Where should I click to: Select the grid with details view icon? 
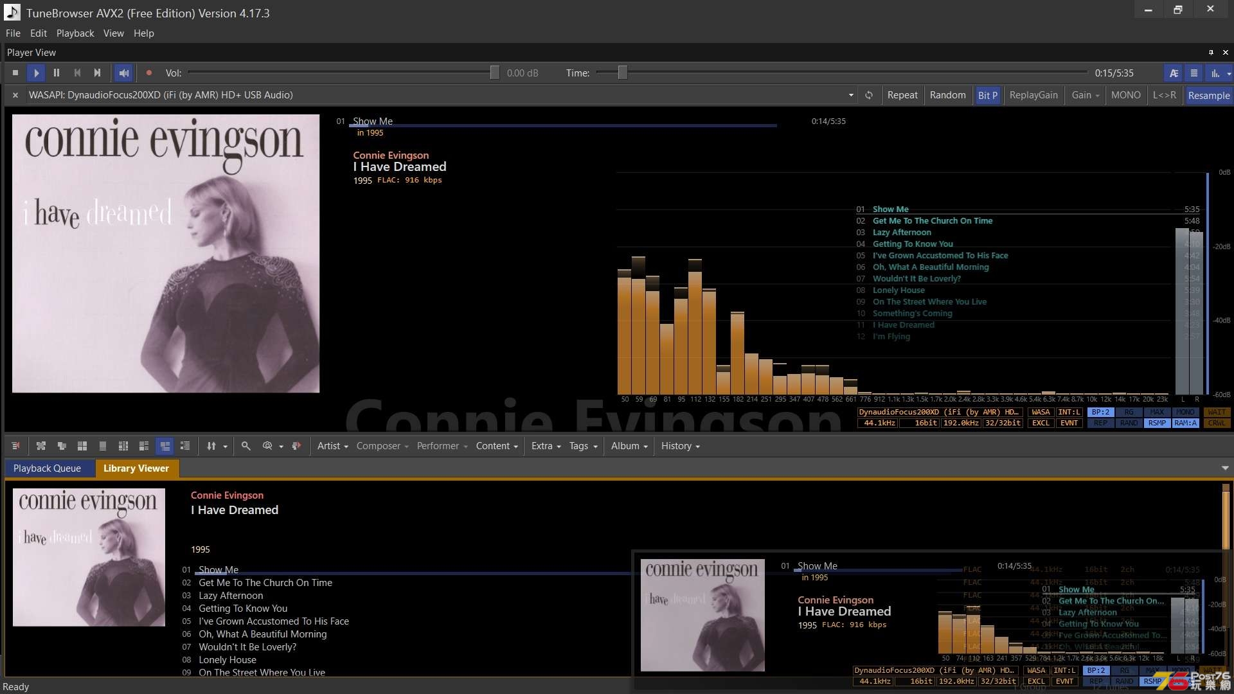[123, 446]
